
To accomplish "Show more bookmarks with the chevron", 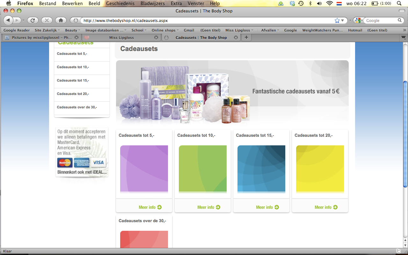I will coord(405,30).
